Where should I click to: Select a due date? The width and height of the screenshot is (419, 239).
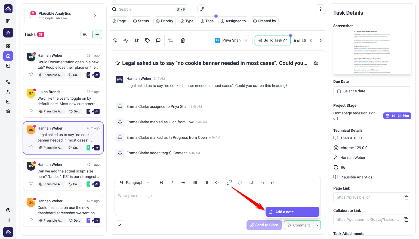[372, 91]
